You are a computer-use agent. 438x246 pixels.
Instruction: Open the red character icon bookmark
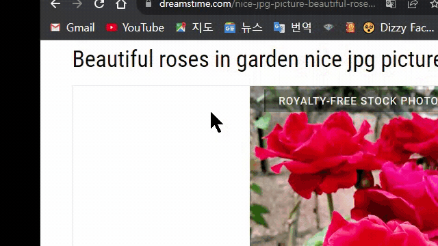(x=350, y=27)
